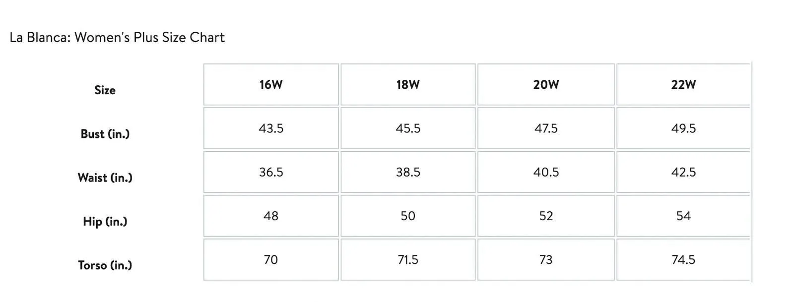Click the 40.5 waist cell

[546, 172]
